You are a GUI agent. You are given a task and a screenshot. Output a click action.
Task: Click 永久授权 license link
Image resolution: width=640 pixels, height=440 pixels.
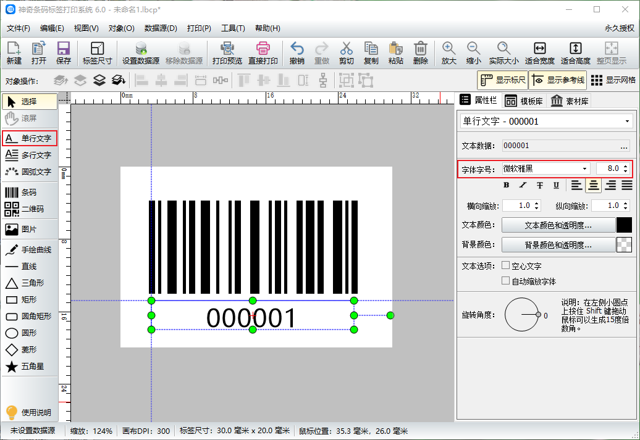click(x=620, y=28)
